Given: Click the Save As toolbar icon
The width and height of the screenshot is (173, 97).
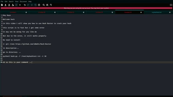Looking at the screenshot, I should pyautogui.click(x=13, y=5).
